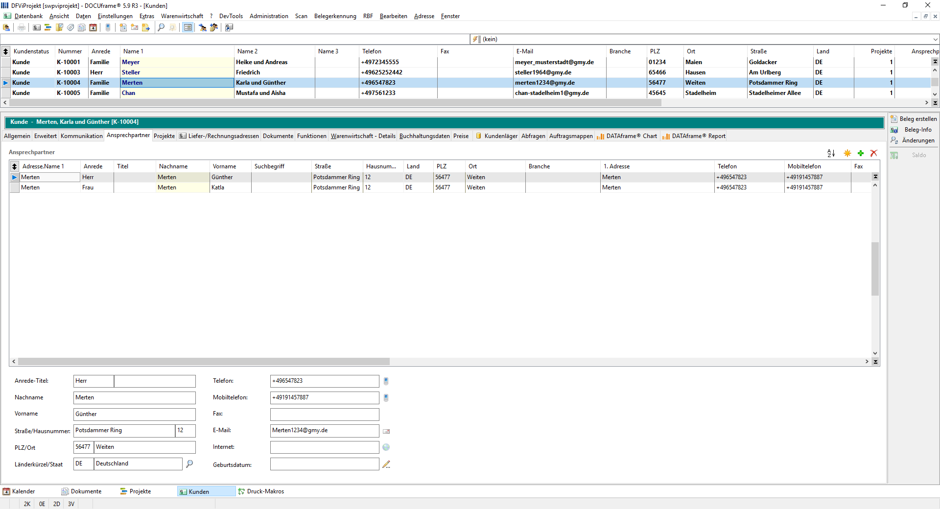Click into the E-Mail input field
This screenshot has width=940, height=509.
(x=325, y=431)
